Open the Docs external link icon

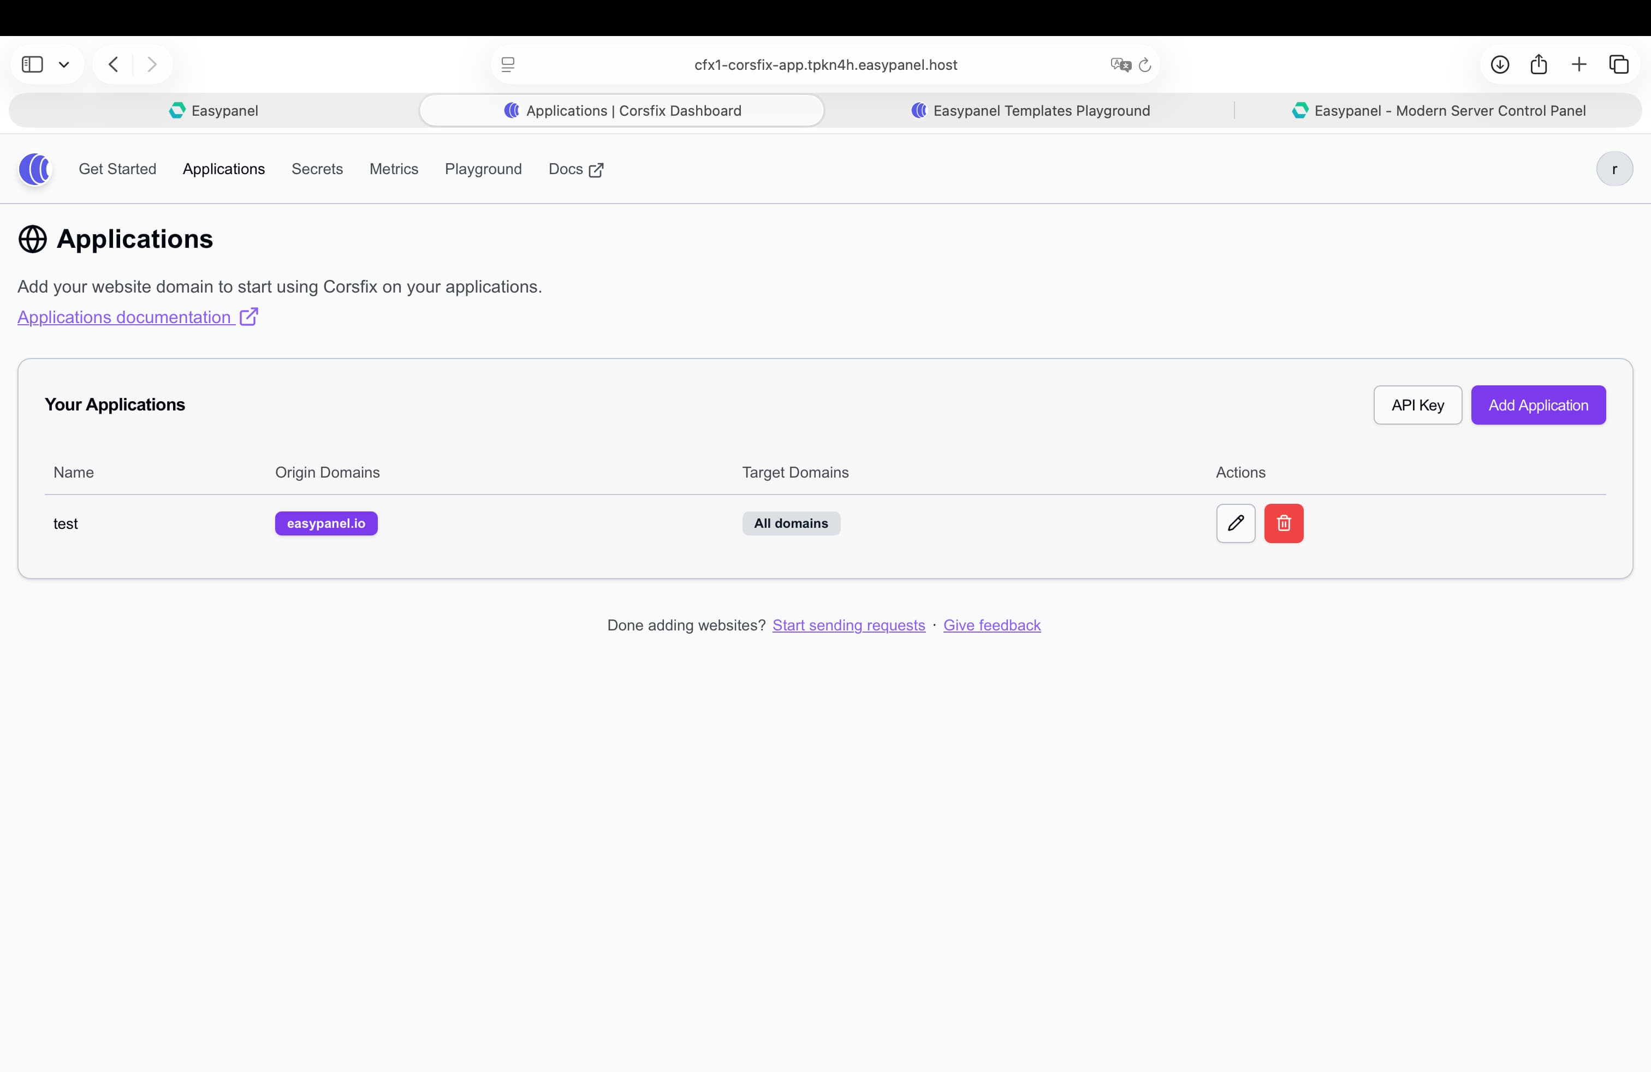(597, 170)
